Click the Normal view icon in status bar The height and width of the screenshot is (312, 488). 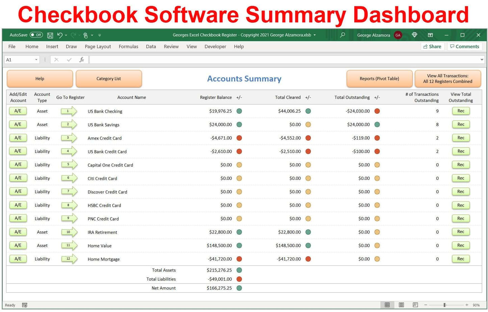pos(387,305)
